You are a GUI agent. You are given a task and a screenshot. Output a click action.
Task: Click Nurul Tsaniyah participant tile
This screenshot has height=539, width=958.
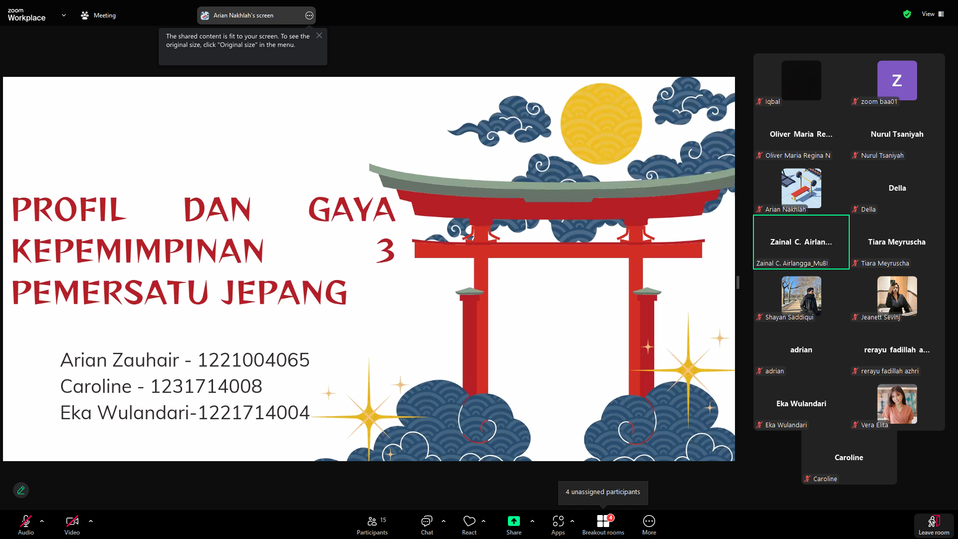click(x=897, y=135)
